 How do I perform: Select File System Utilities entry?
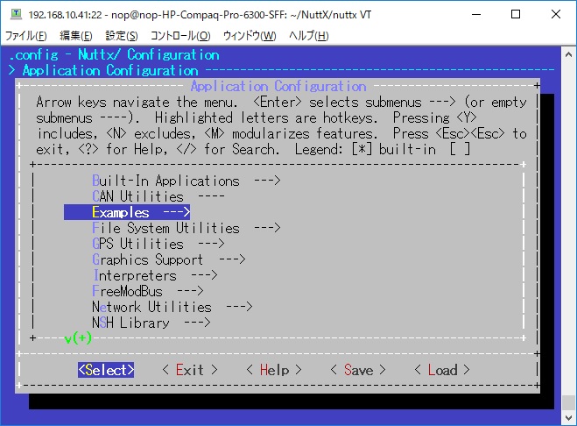pyautogui.click(x=186, y=228)
